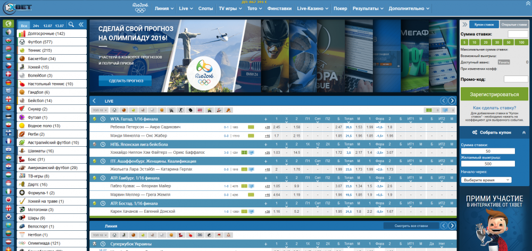Click the football icon next to Футбол
This screenshot has height=251, width=532.
[x=22, y=42]
